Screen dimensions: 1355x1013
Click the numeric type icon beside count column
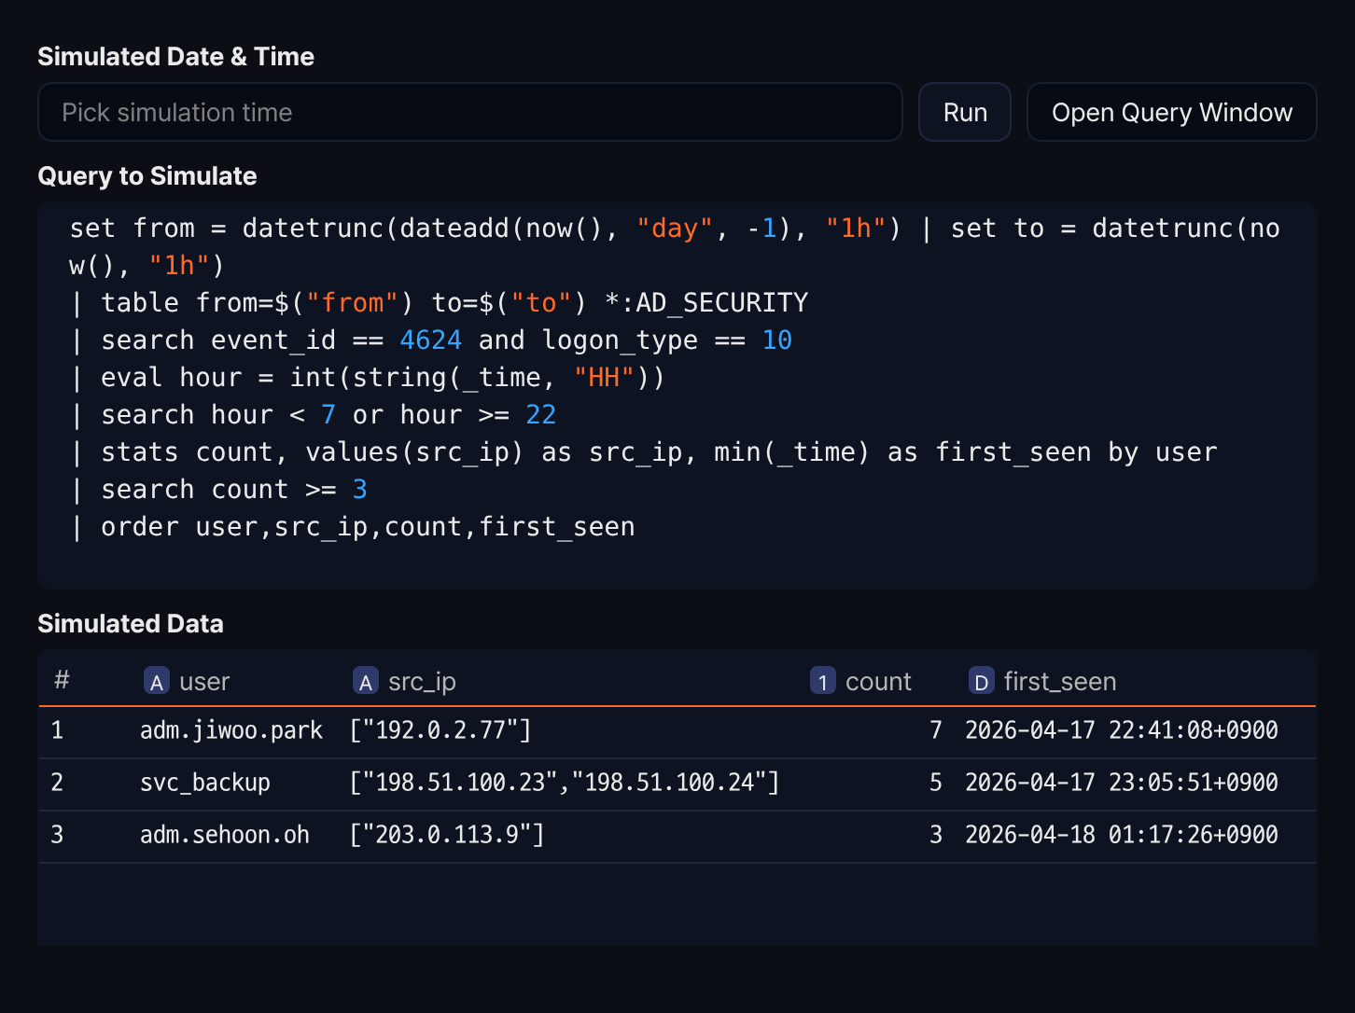coord(822,682)
